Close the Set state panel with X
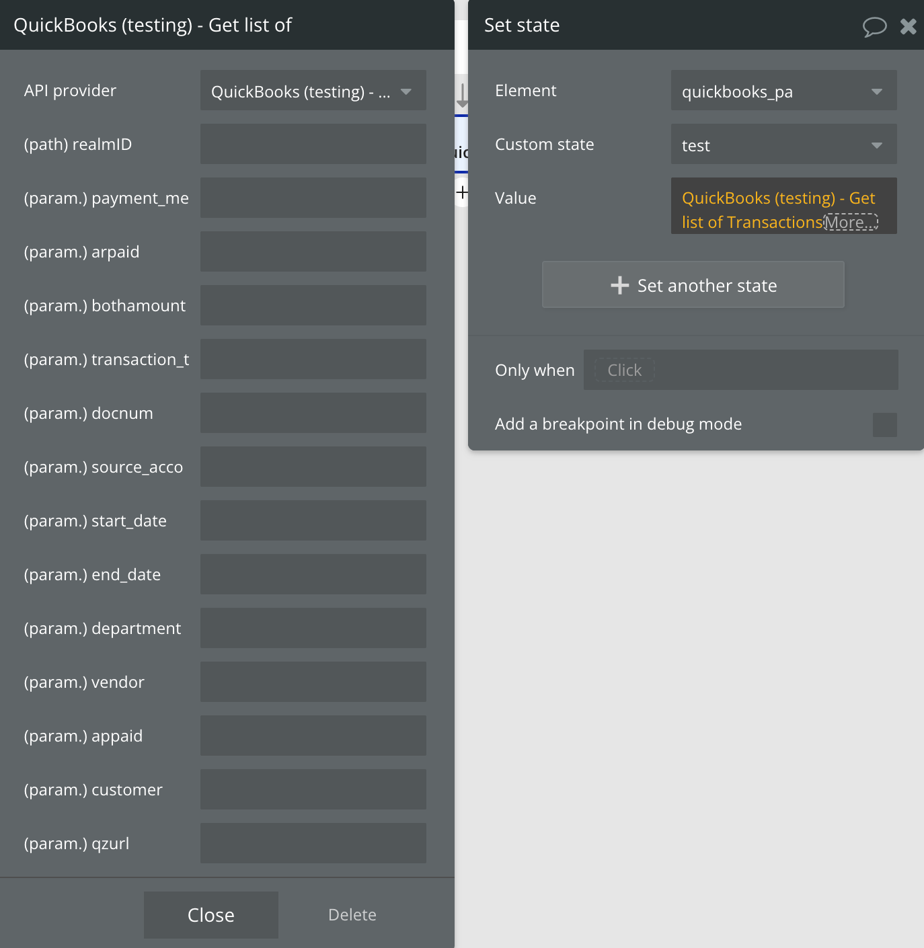The image size is (924, 948). 909,26
